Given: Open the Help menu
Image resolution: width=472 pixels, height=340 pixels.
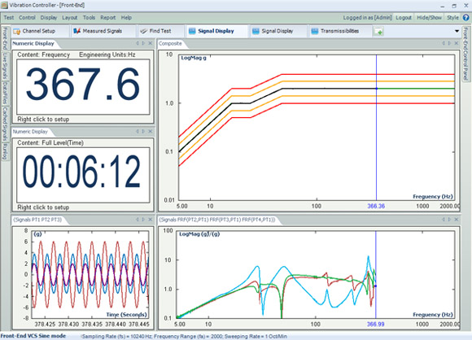Looking at the screenshot, I should pos(126,17).
